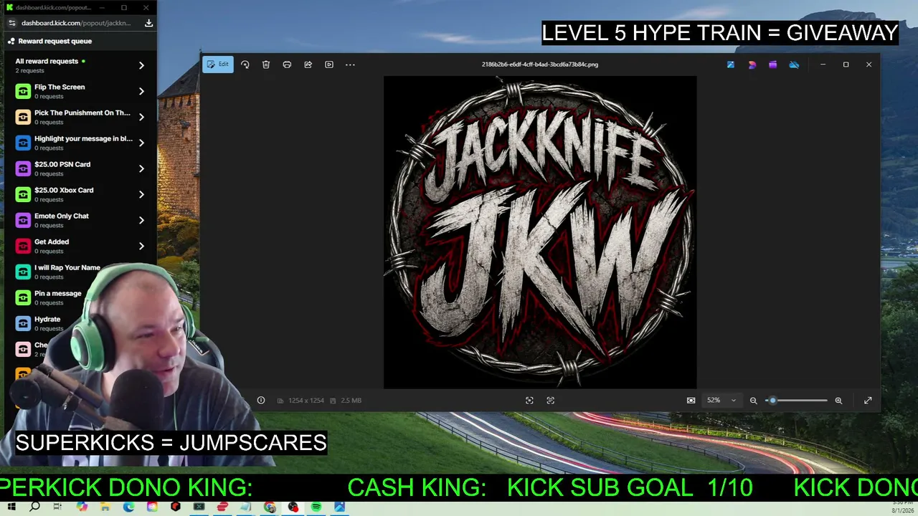Viewport: 918px width, 516px height.
Task: Click the 1254 x 1254 dimensions text
Action: click(306, 401)
